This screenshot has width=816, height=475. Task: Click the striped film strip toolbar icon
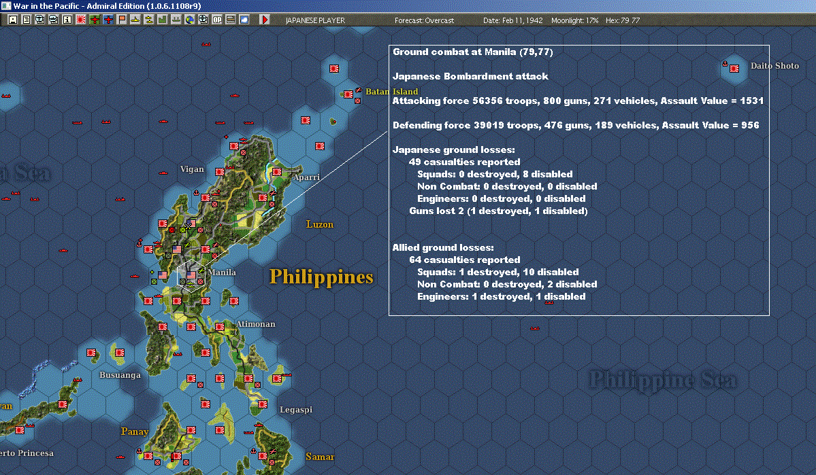click(231, 20)
